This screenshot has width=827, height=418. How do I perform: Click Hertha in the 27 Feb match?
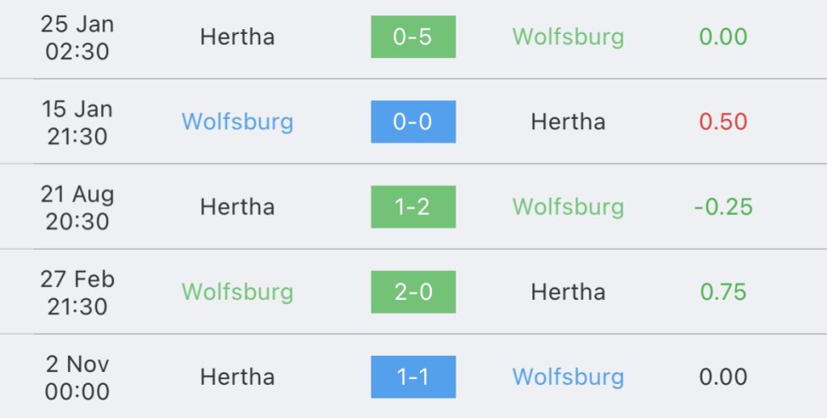[x=568, y=292]
